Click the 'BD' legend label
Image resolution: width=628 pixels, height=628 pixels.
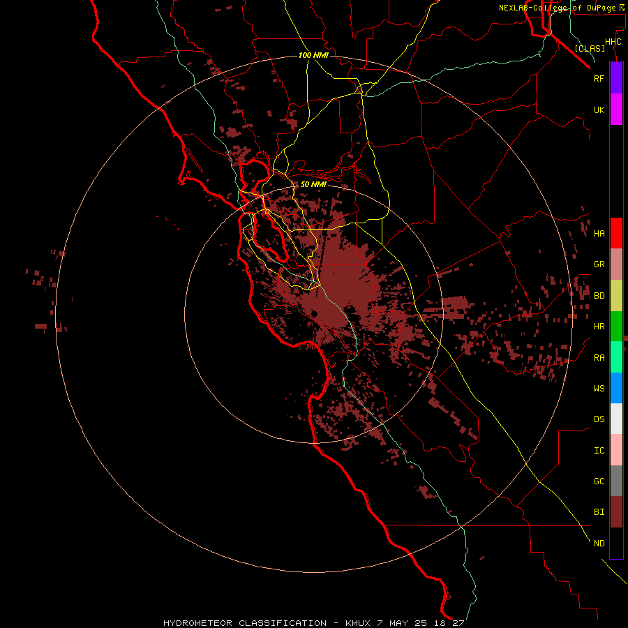tap(599, 296)
